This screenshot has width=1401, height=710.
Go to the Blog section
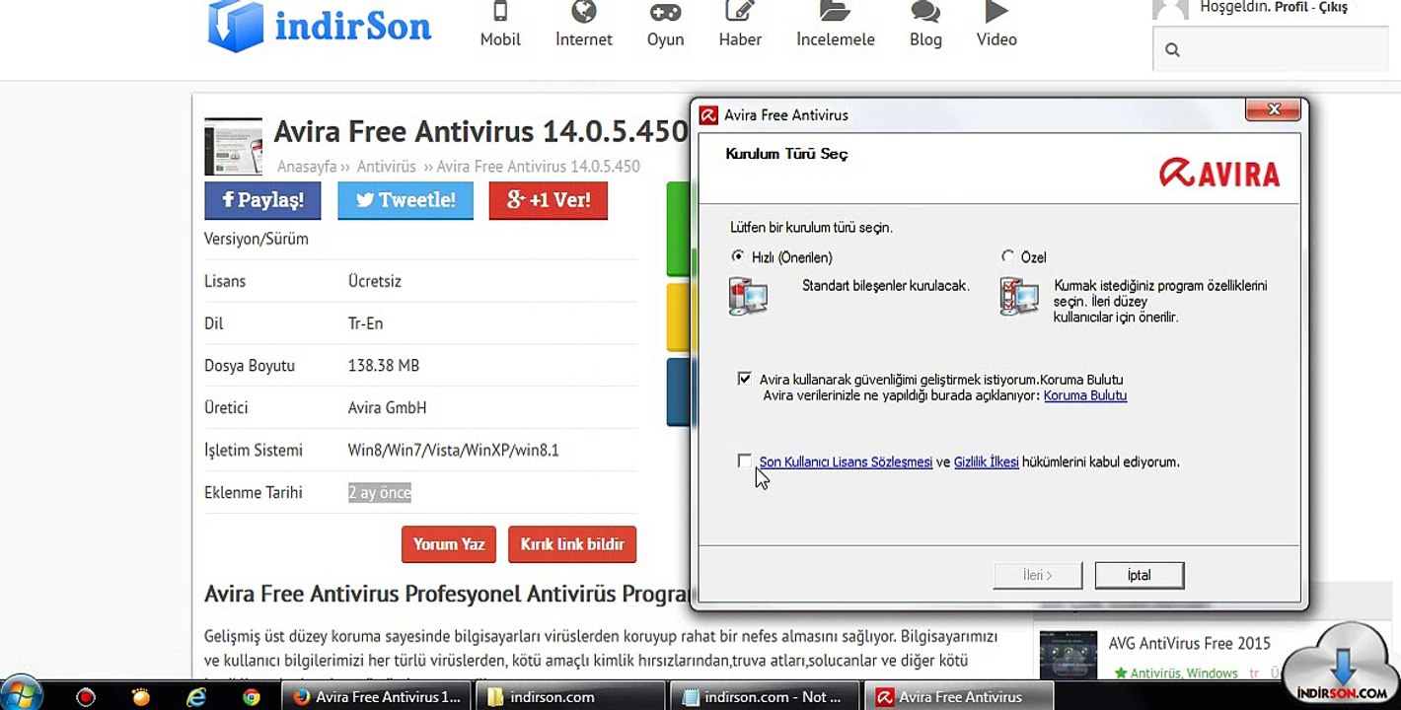pos(925,26)
